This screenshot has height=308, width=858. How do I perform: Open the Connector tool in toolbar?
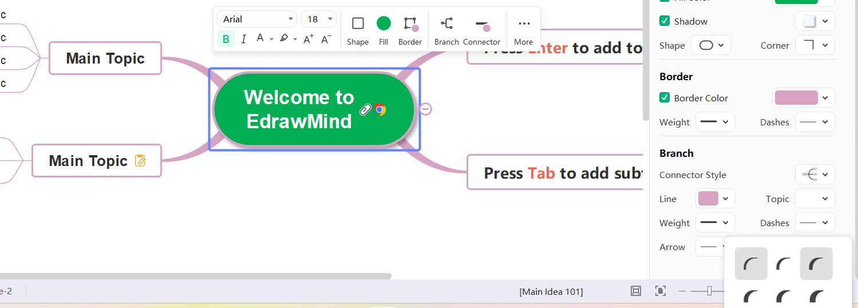tap(482, 30)
